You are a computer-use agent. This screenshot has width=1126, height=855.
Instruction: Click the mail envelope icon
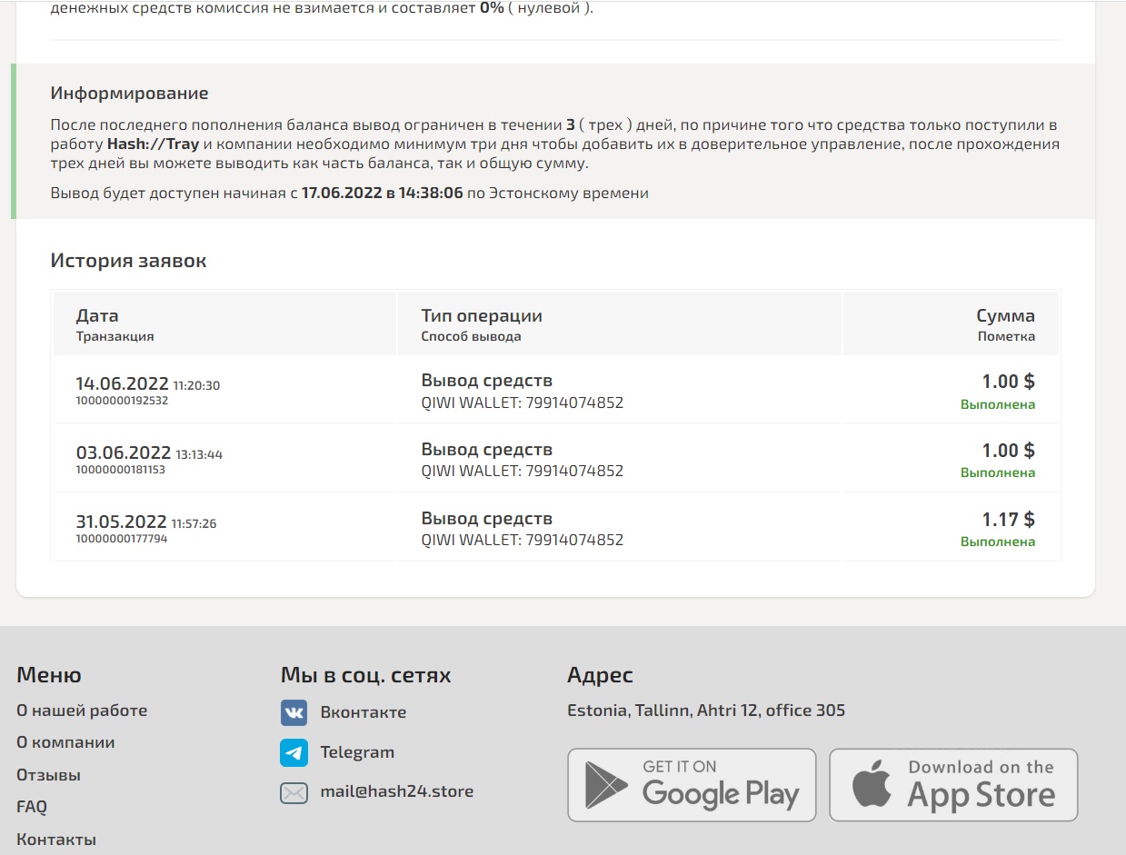pos(294,792)
